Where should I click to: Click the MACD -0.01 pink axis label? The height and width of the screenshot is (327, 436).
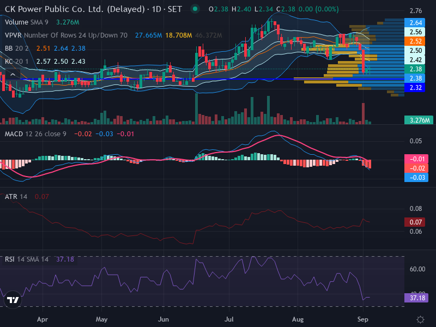tap(416, 159)
